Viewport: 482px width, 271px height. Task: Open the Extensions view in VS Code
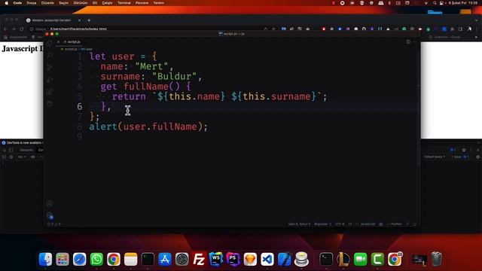[x=50, y=92]
